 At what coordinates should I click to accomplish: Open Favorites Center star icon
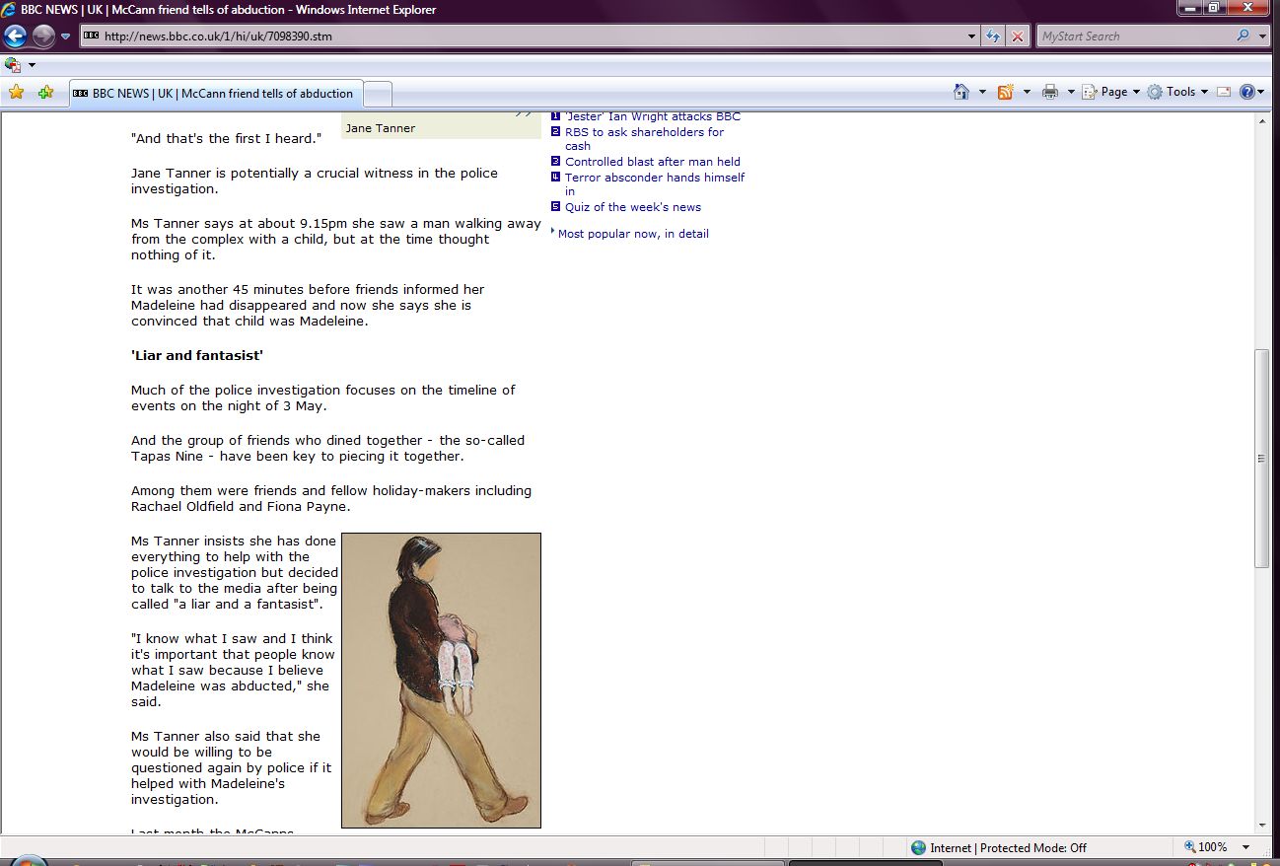point(16,93)
